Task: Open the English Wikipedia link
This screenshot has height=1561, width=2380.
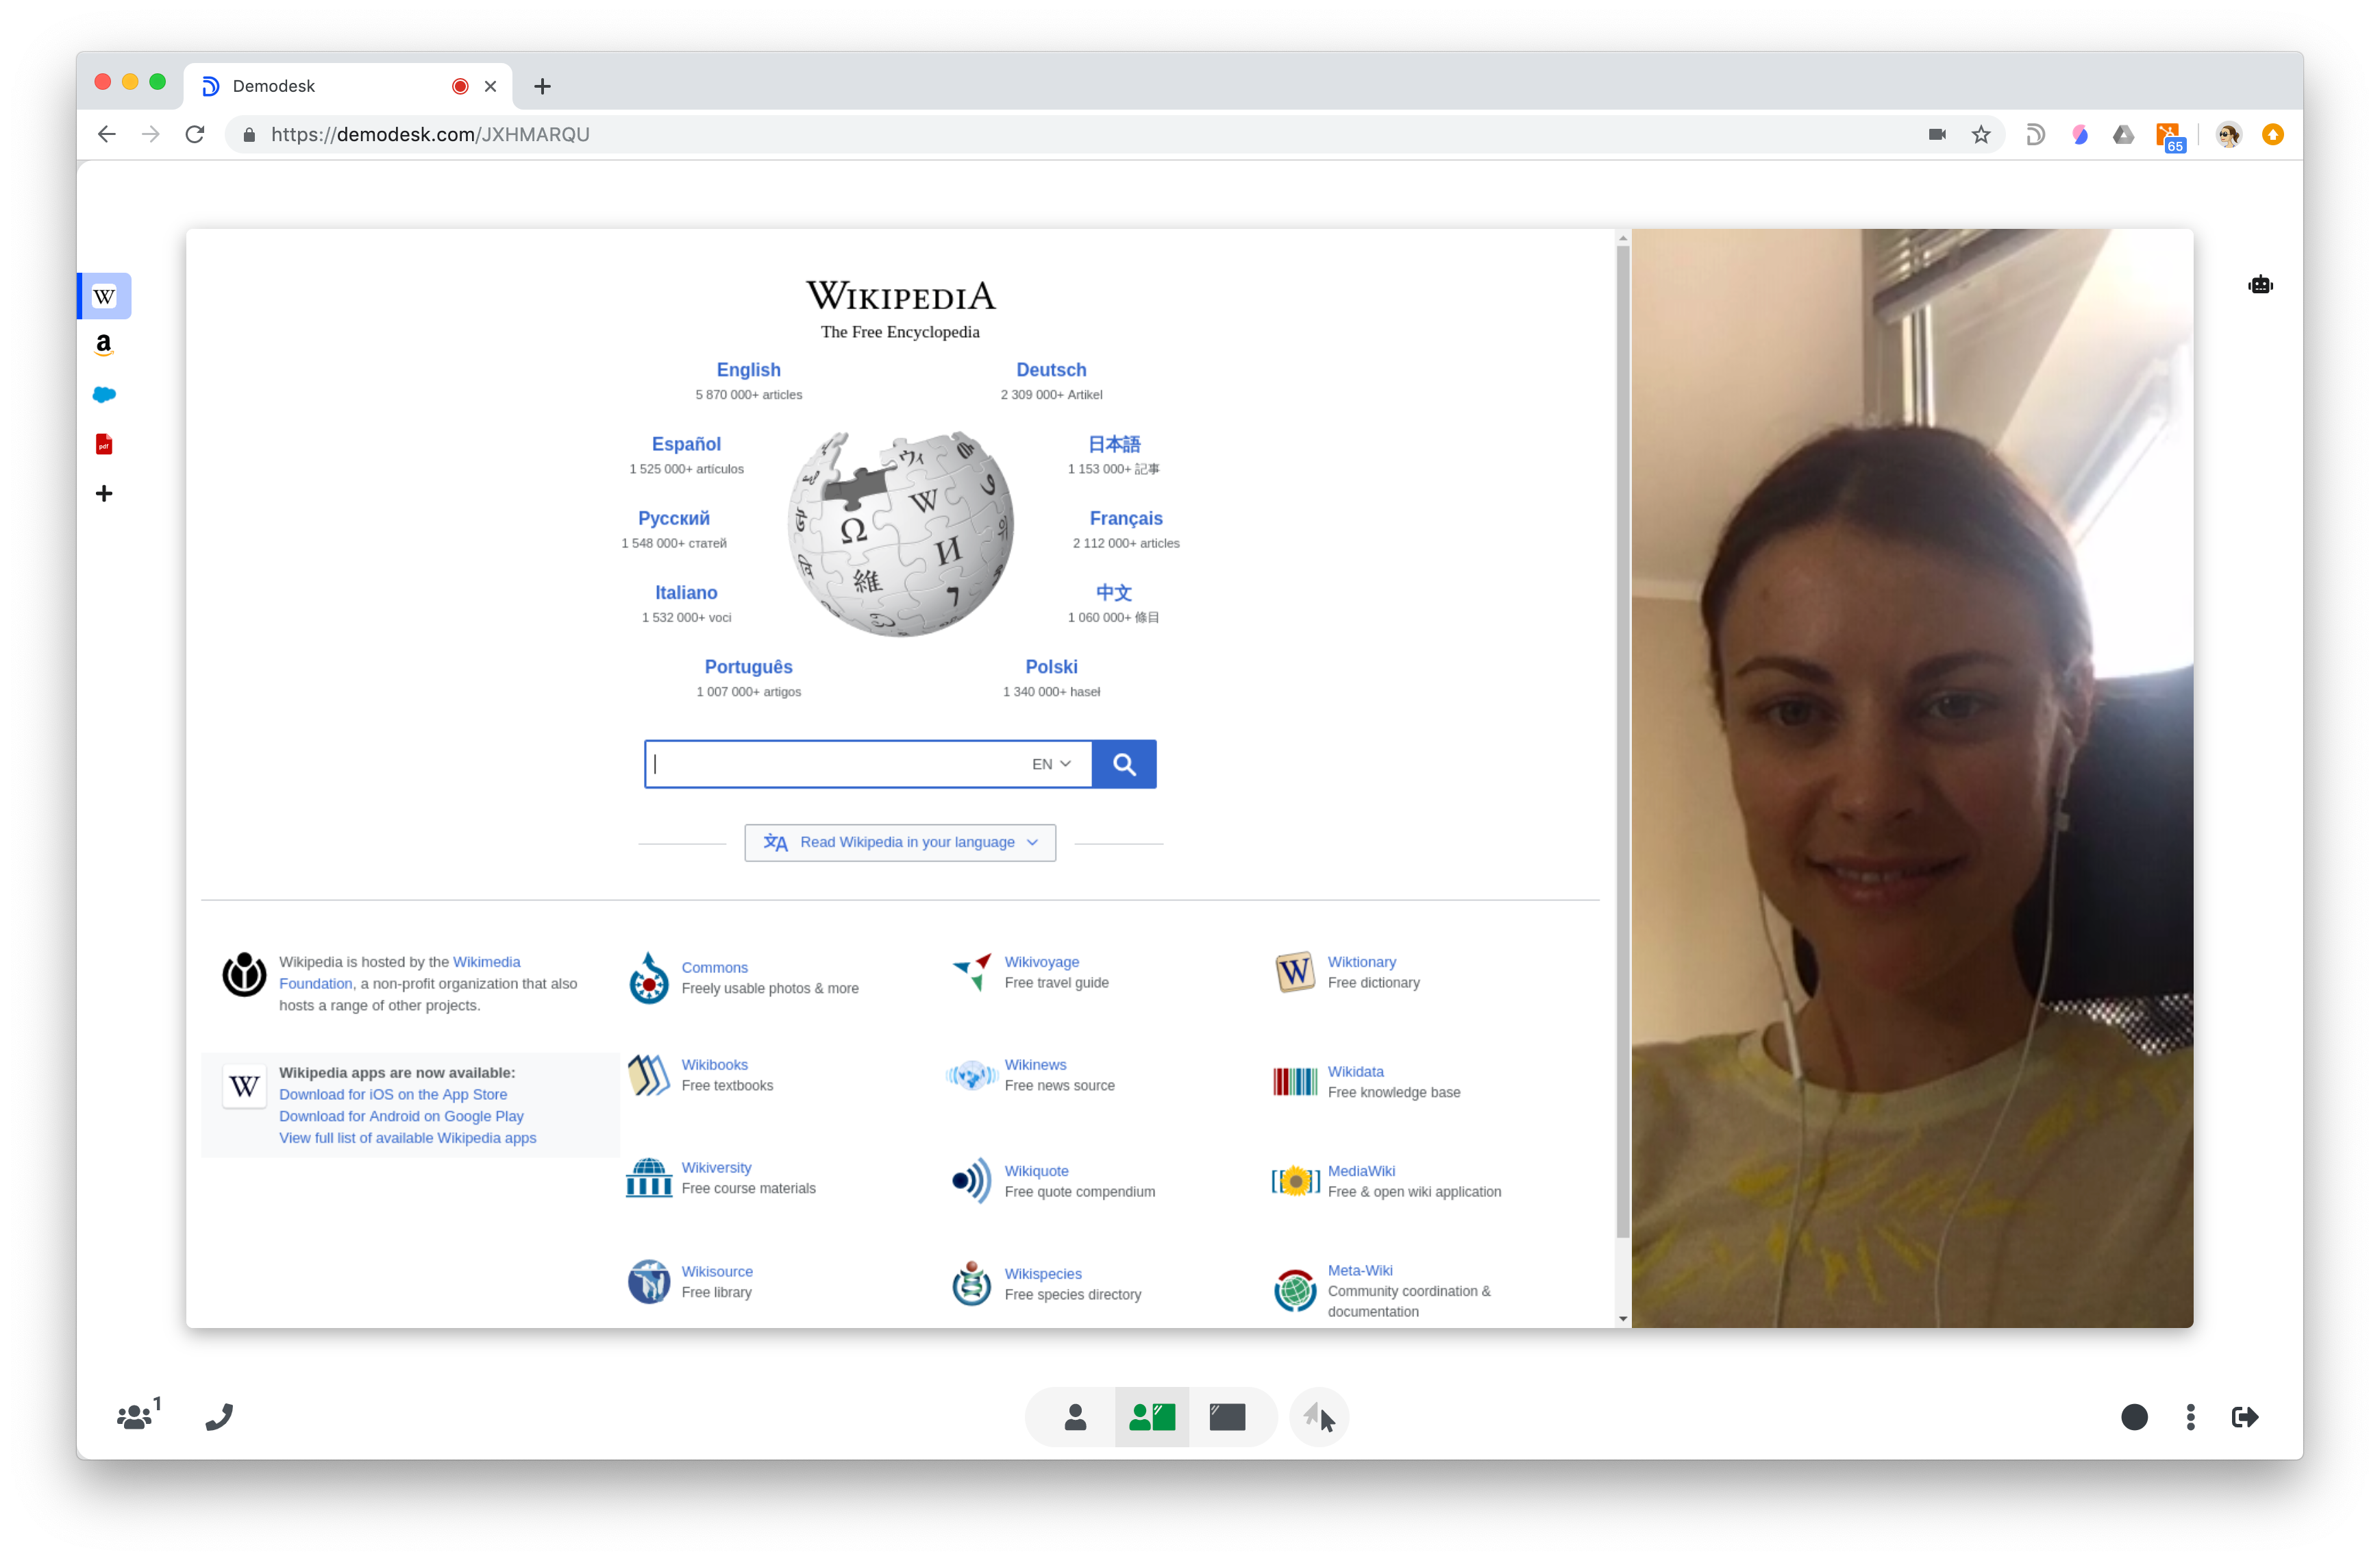Action: tap(748, 370)
